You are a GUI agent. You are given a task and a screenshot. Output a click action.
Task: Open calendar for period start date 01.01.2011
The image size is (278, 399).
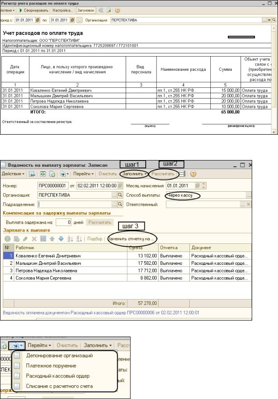point(37,20)
